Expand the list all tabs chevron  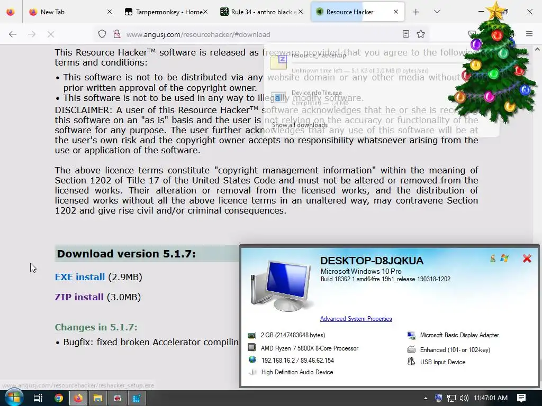[437, 12]
